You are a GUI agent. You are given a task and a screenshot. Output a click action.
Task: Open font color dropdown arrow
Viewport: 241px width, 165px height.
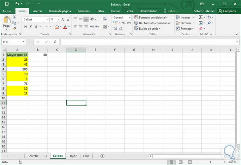point(69,27)
